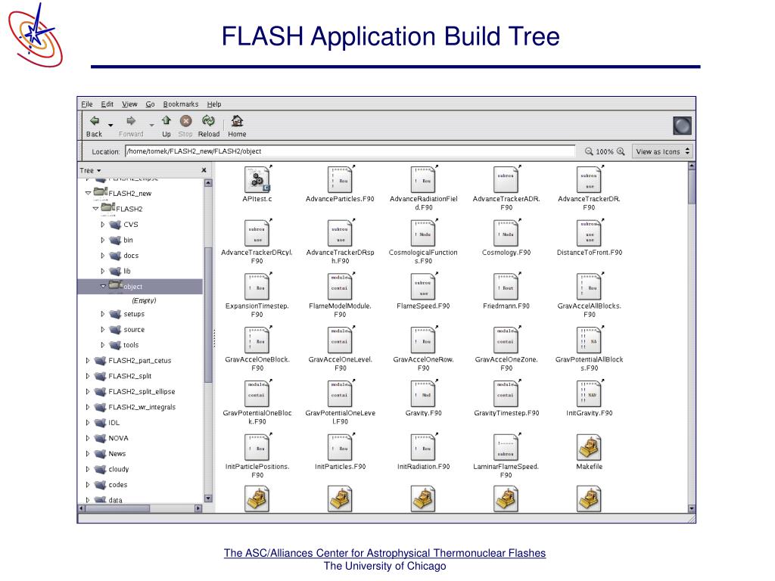Select the AdvanceTrackerDR.F90 file icon
This screenshot has width=775, height=581.
pos(589,180)
